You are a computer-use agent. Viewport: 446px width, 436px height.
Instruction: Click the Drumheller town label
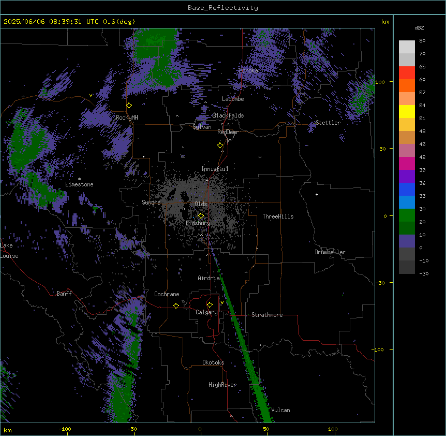click(x=330, y=252)
